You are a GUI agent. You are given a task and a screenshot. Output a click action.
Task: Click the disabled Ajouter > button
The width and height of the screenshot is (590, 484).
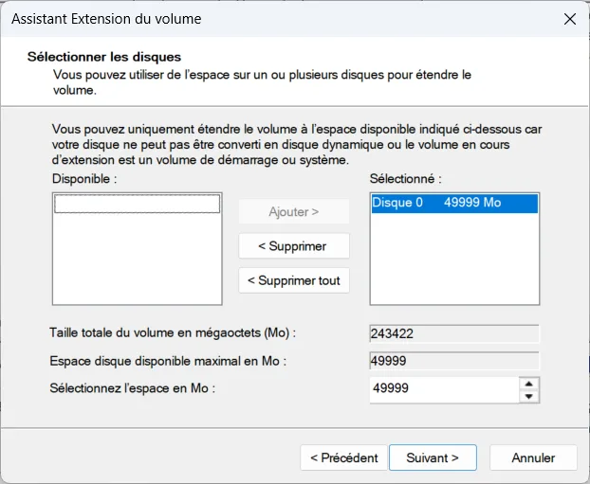(x=294, y=211)
